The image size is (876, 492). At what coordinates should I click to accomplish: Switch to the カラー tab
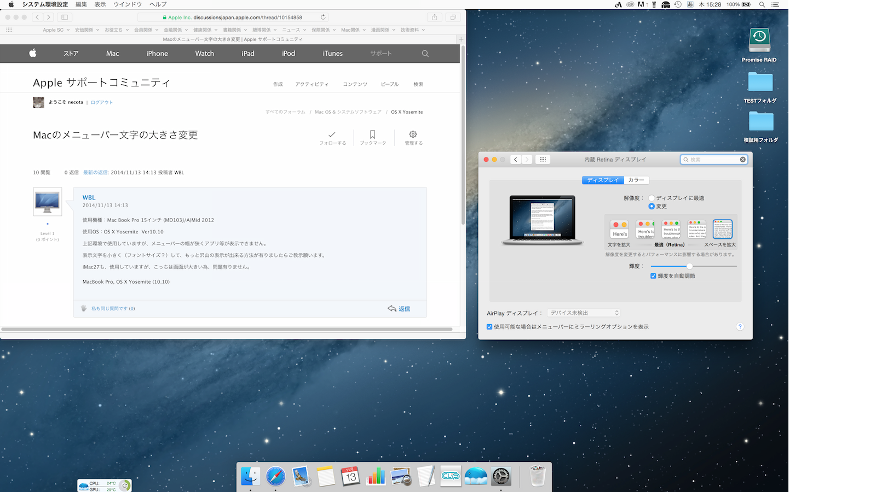(636, 180)
